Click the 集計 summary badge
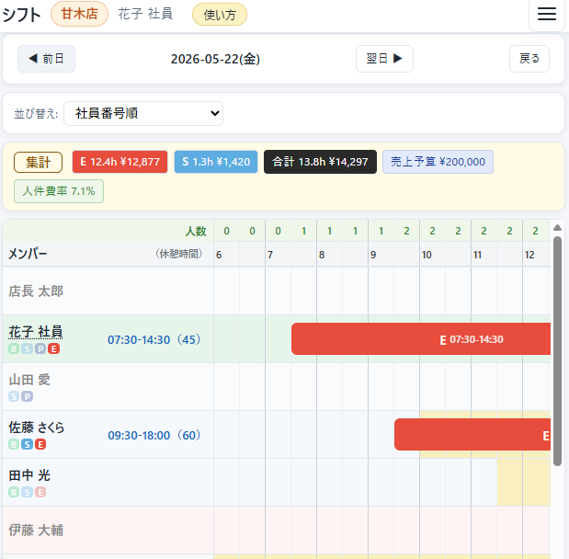 38,162
